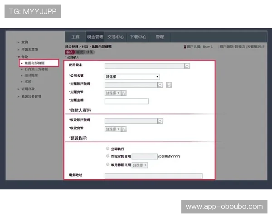Click the magnifier icon next to 收款賬戶號碼

(x=160, y=121)
